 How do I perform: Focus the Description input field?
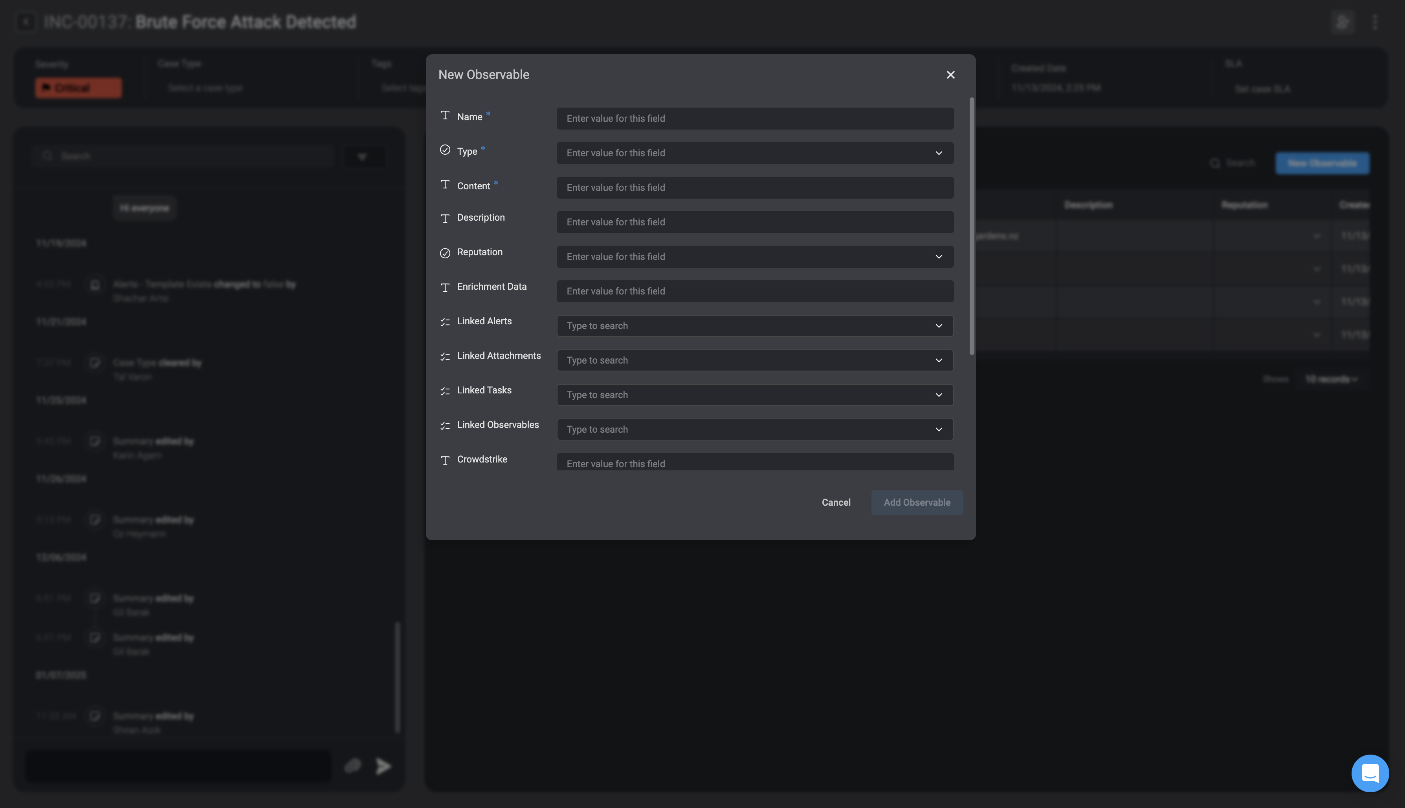(x=755, y=222)
